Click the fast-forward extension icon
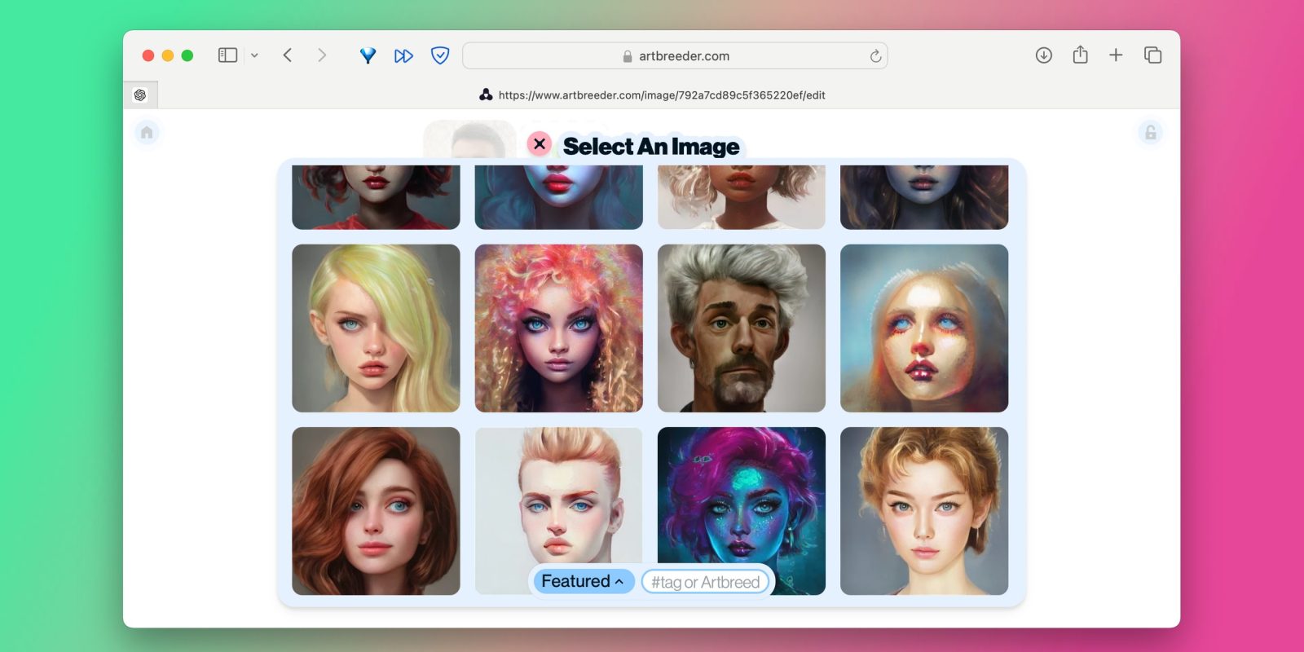Image resolution: width=1304 pixels, height=652 pixels. (403, 55)
